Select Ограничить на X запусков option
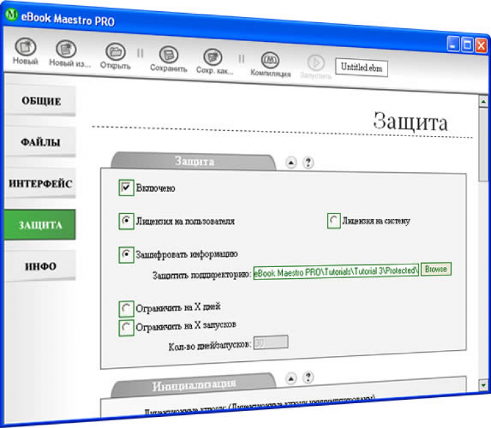The image size is (491, 428). [x=126, y=327]
